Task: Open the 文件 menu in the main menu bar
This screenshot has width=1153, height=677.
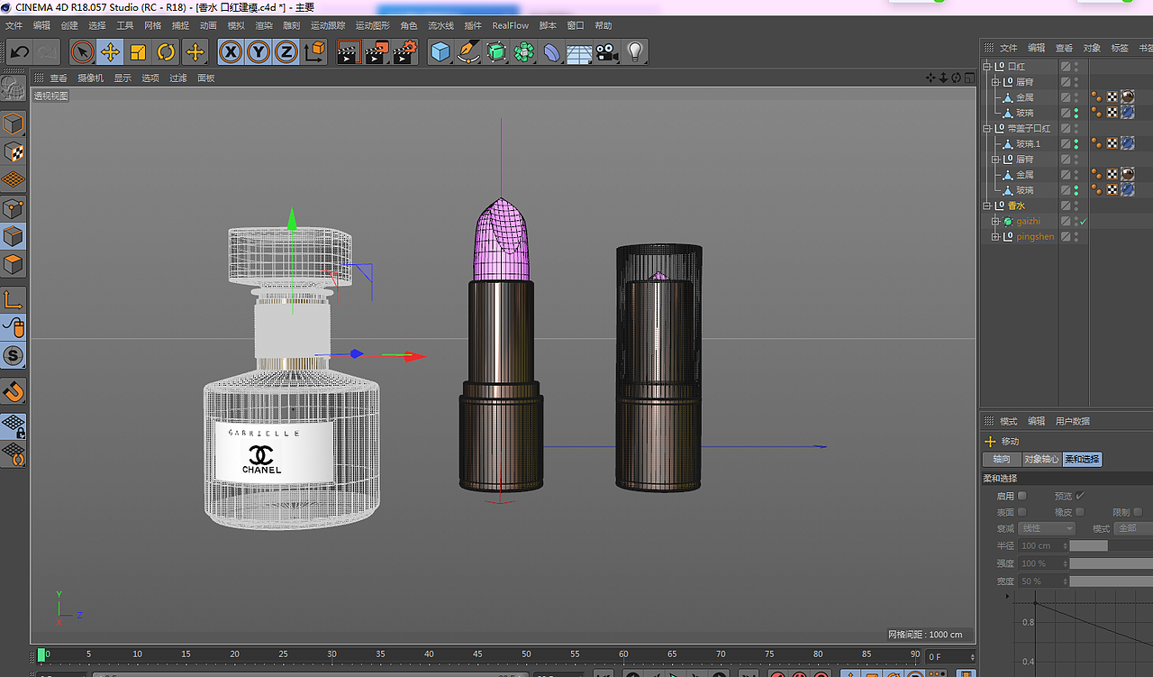Action: [x=14, y=26]
